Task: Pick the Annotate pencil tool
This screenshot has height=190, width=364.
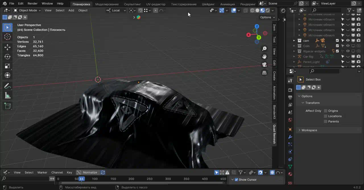Action: click(x=7, y=86)
